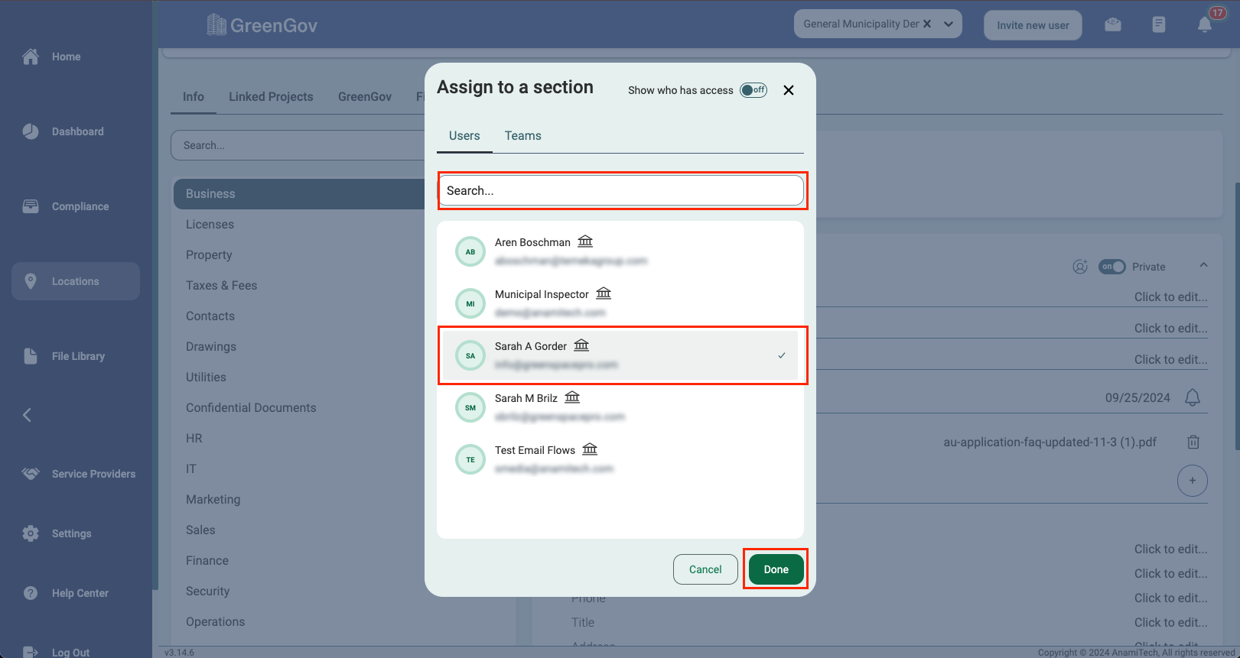Click the circular plus add button
1240x658 pixels.
[1192, 481]
